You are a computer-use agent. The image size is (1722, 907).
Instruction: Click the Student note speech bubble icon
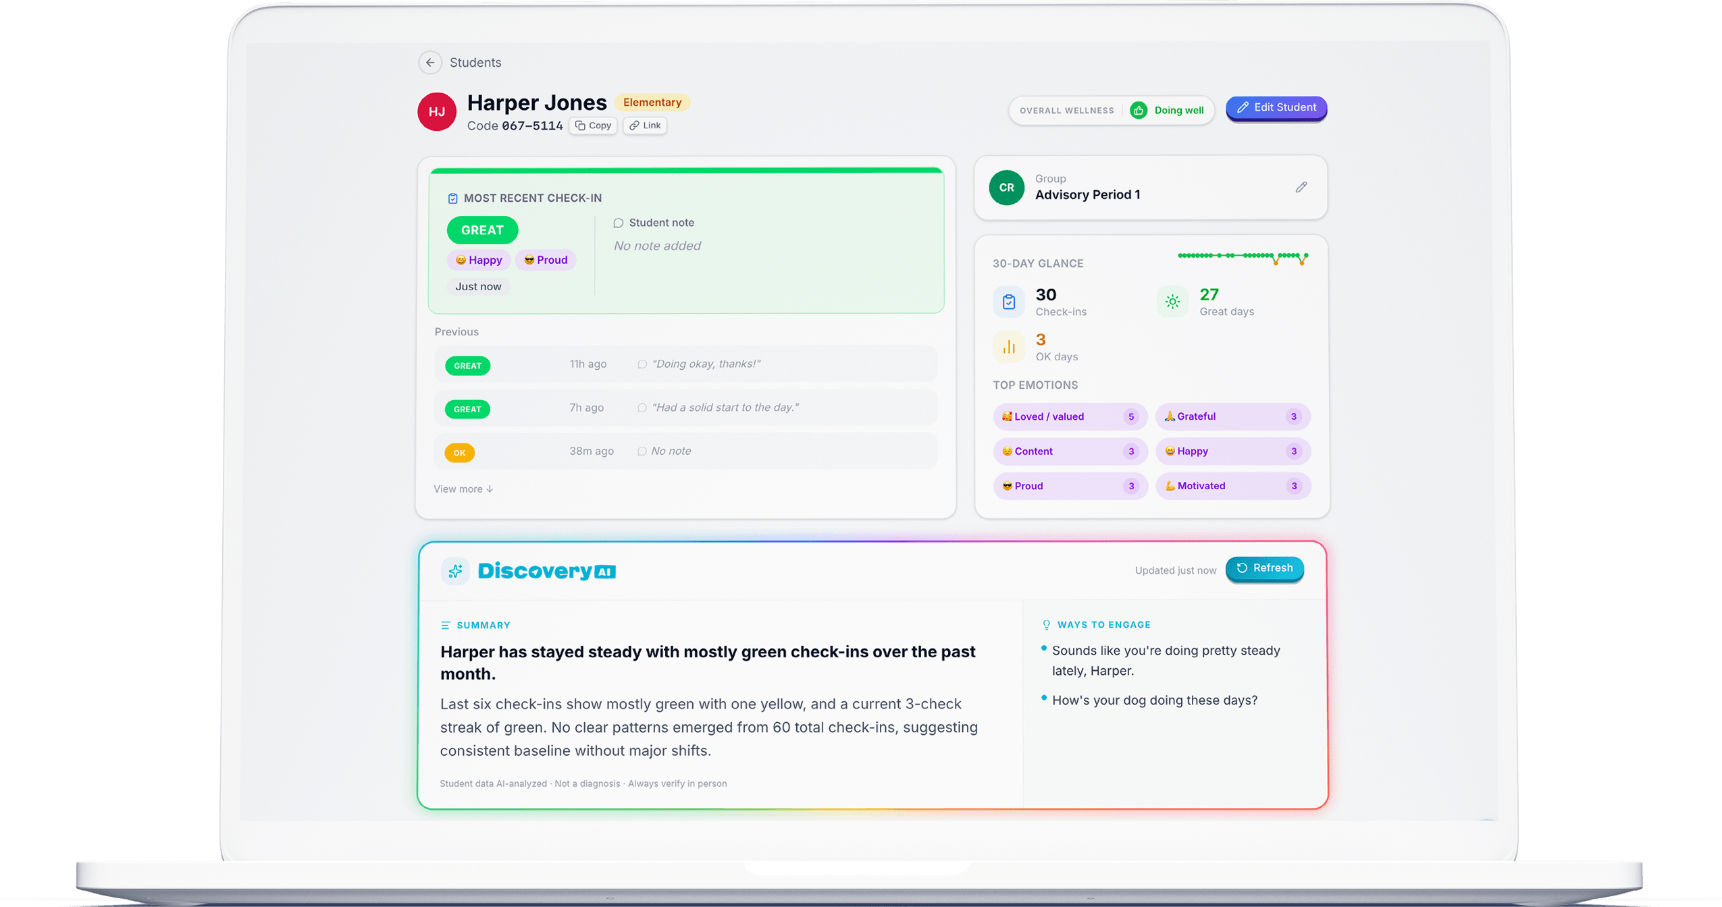coord(617,223)
